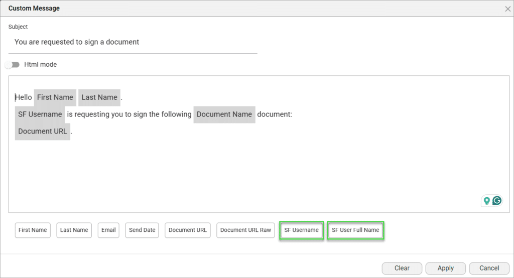The height and width of the screenshot is (278, 514).
Task: Click the gray Document URL token in body
Action: pos(43,131)
